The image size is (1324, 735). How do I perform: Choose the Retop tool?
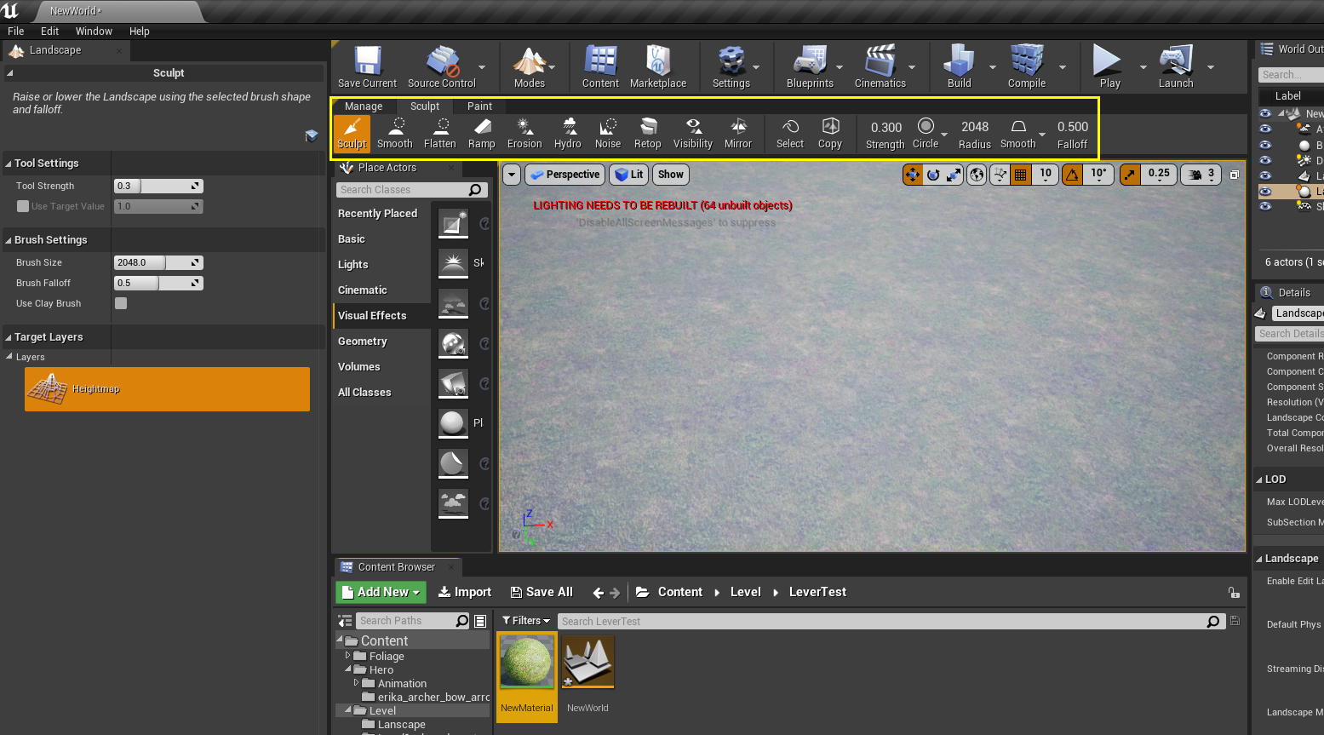(x=648, y=135)
